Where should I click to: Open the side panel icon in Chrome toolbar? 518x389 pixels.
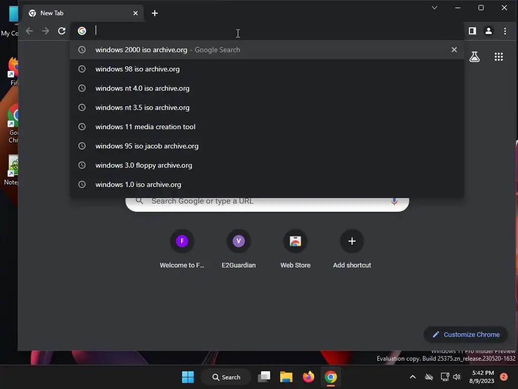pyautogui.click(x=472, y=31)
